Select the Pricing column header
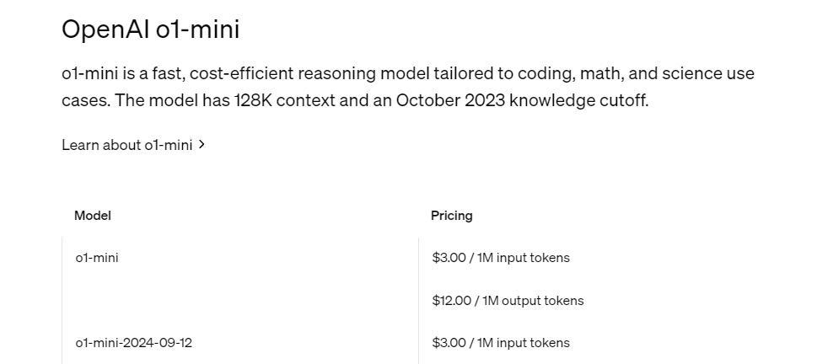817x364 pixels. [452, 216]
